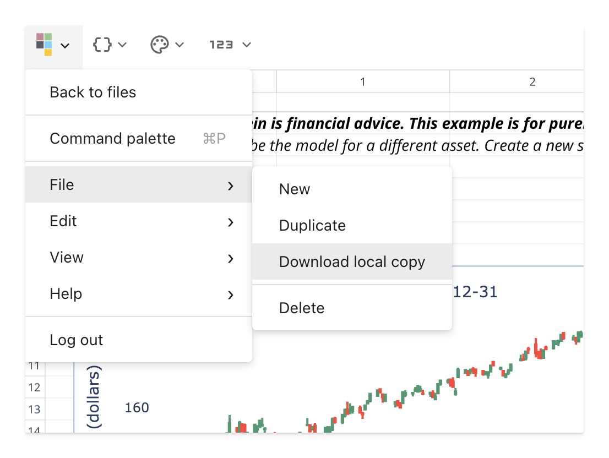Select Duplicate in the File submenu

tap(312, 226)
